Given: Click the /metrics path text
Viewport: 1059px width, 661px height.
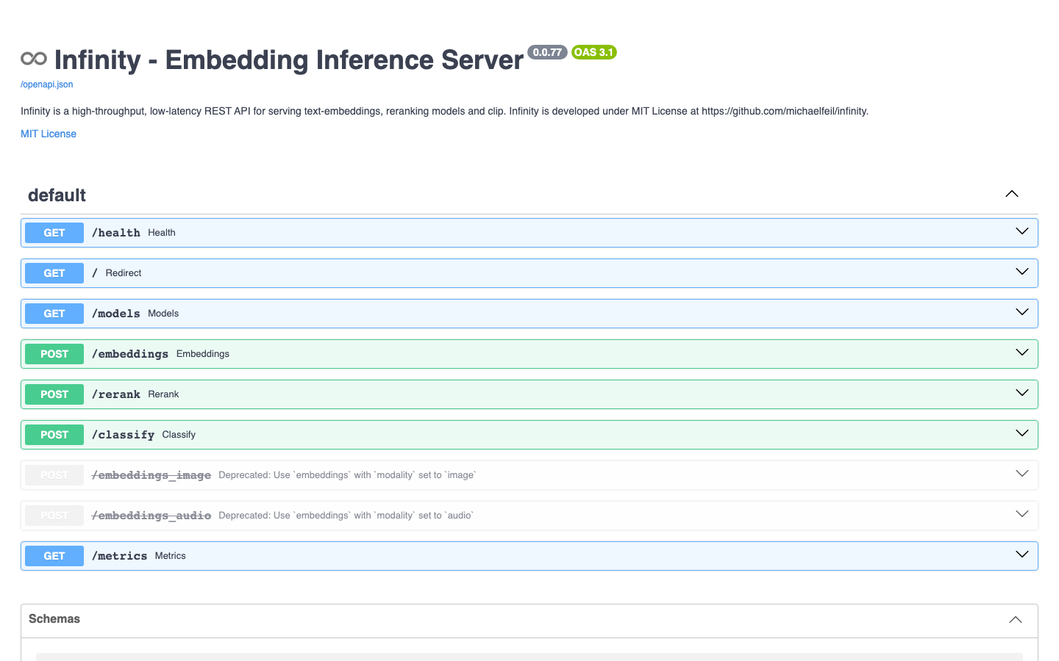Looking at the screenshot, I should point(120,556).
